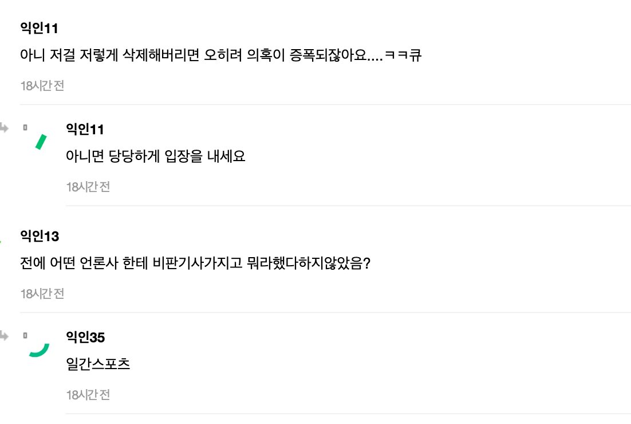Click the reply arrow beside 익인35's reply
The image size is (631, 424).
pos(4,337)
